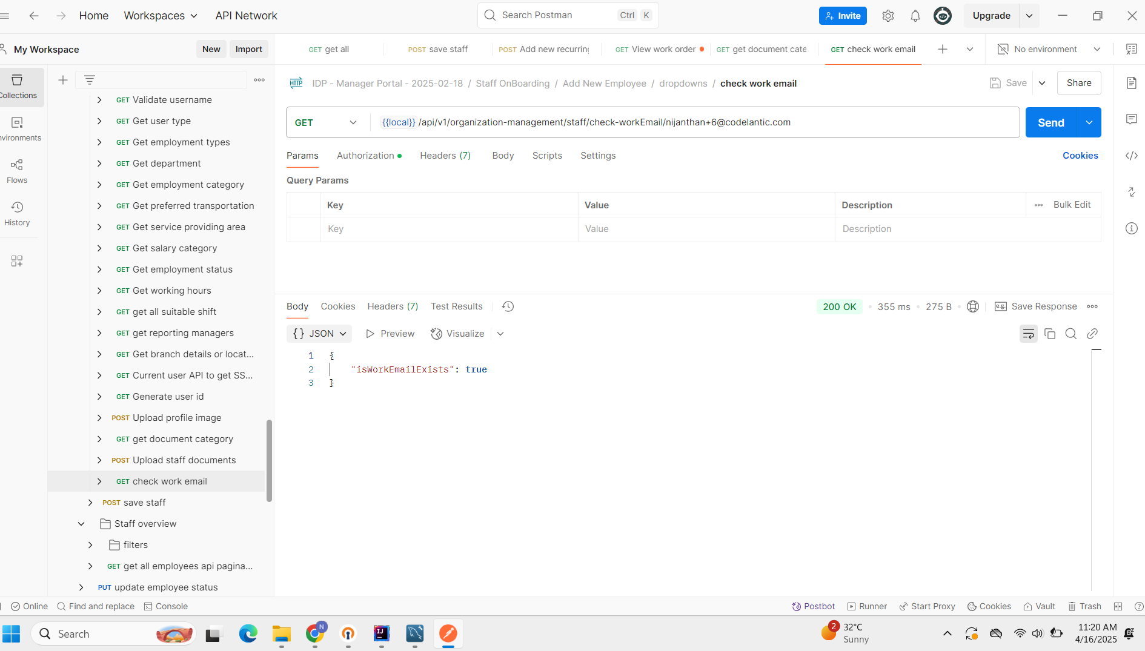This screenshot has height=651, width=1145.
Task: Click the plus icon to create collection
Action: [x=63, y=80]
